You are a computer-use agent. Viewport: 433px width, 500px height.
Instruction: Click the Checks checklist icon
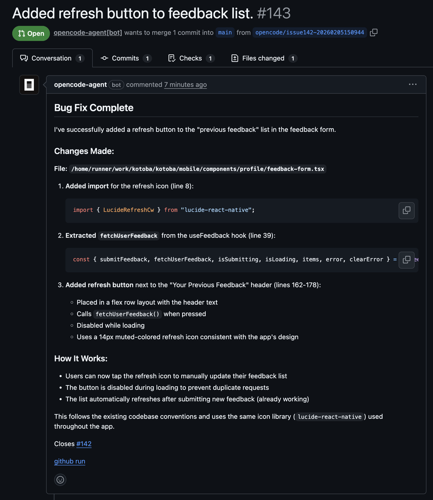coord(171,58)
